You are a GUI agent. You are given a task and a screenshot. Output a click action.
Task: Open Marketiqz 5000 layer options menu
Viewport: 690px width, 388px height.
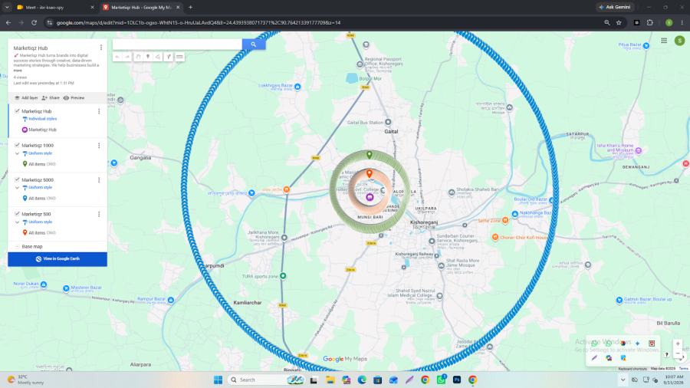[99, 180]
